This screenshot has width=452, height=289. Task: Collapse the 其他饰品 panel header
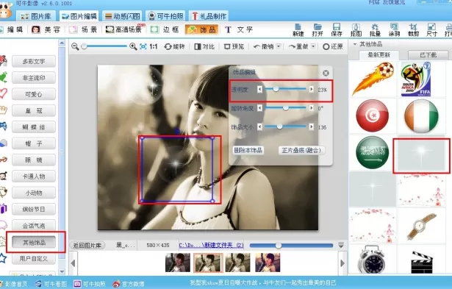click(x=355, y=44)
